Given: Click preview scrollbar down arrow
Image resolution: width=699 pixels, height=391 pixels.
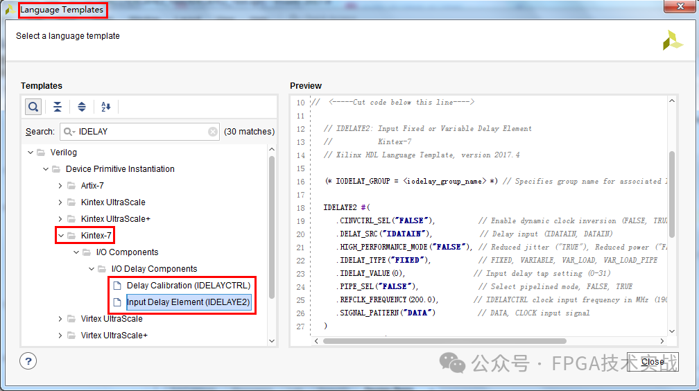Looking at the screenshot, I should (x=672, y=331).
